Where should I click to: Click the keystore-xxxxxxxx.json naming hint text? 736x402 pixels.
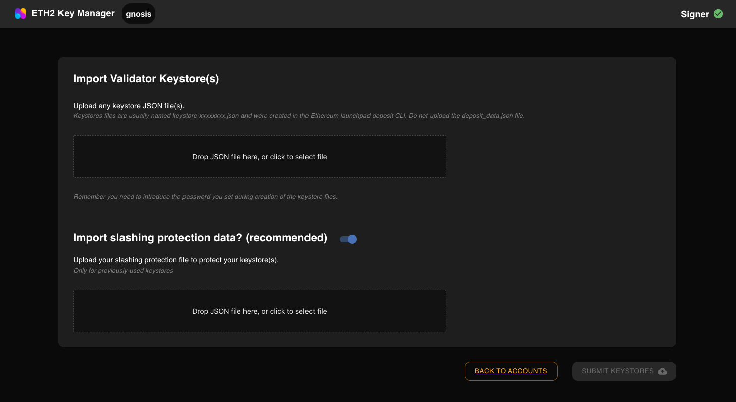(299, 116)
